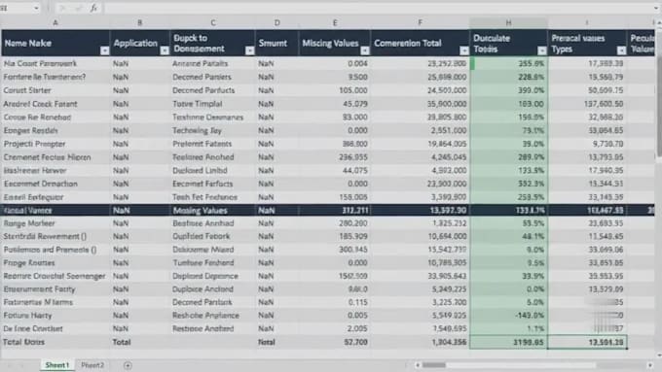The image size is (662, 372).
Task: Select the total value 1,304.356
Action: click(x=421, y=342)
